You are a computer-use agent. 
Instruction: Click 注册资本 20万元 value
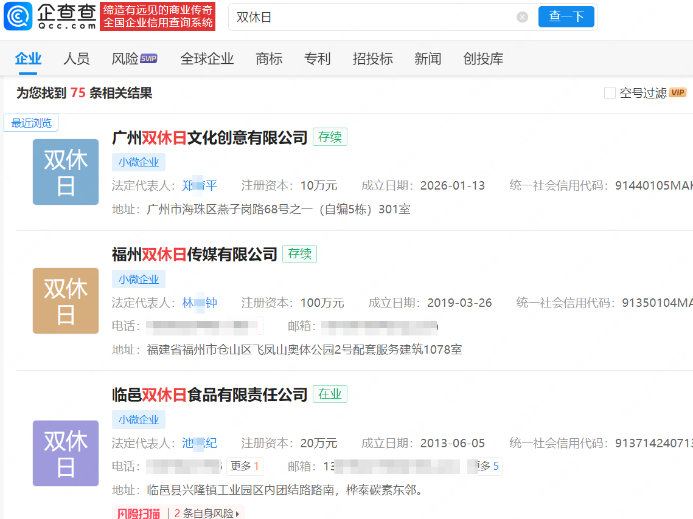coord(319,443)
